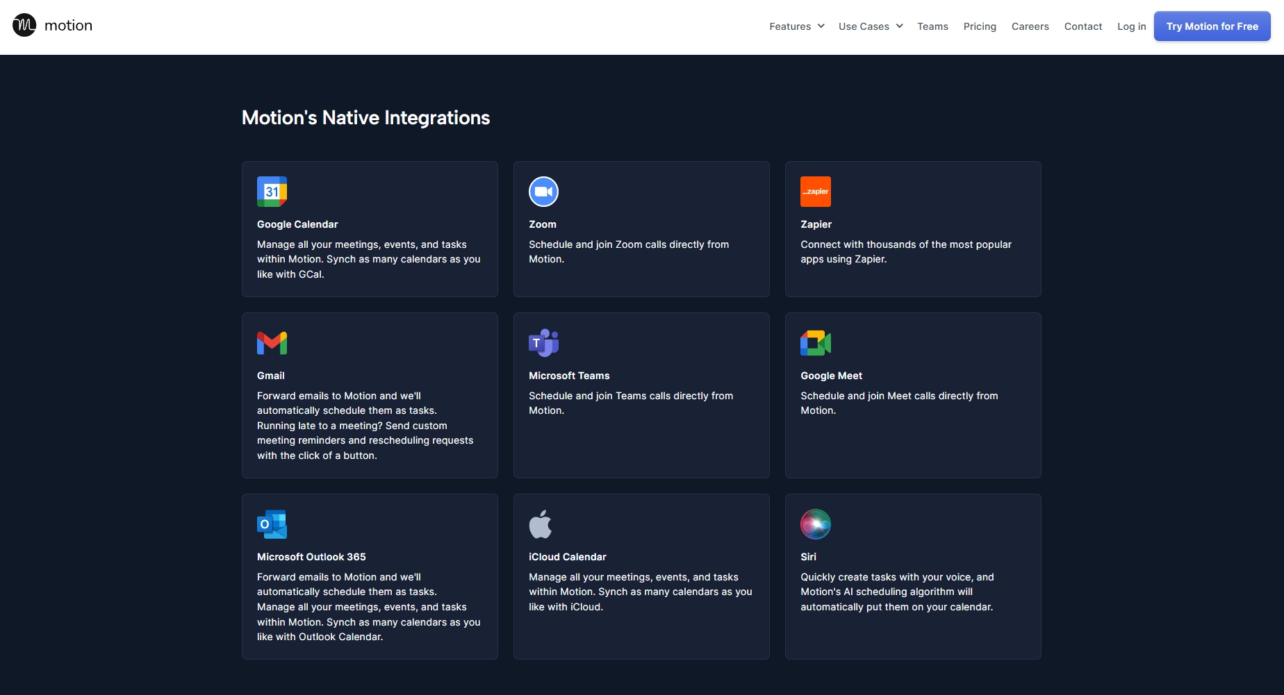Click 'Connect with thousands' Zapier description
The height and width of the screenshot is (695, 1284).
(906, 251)
